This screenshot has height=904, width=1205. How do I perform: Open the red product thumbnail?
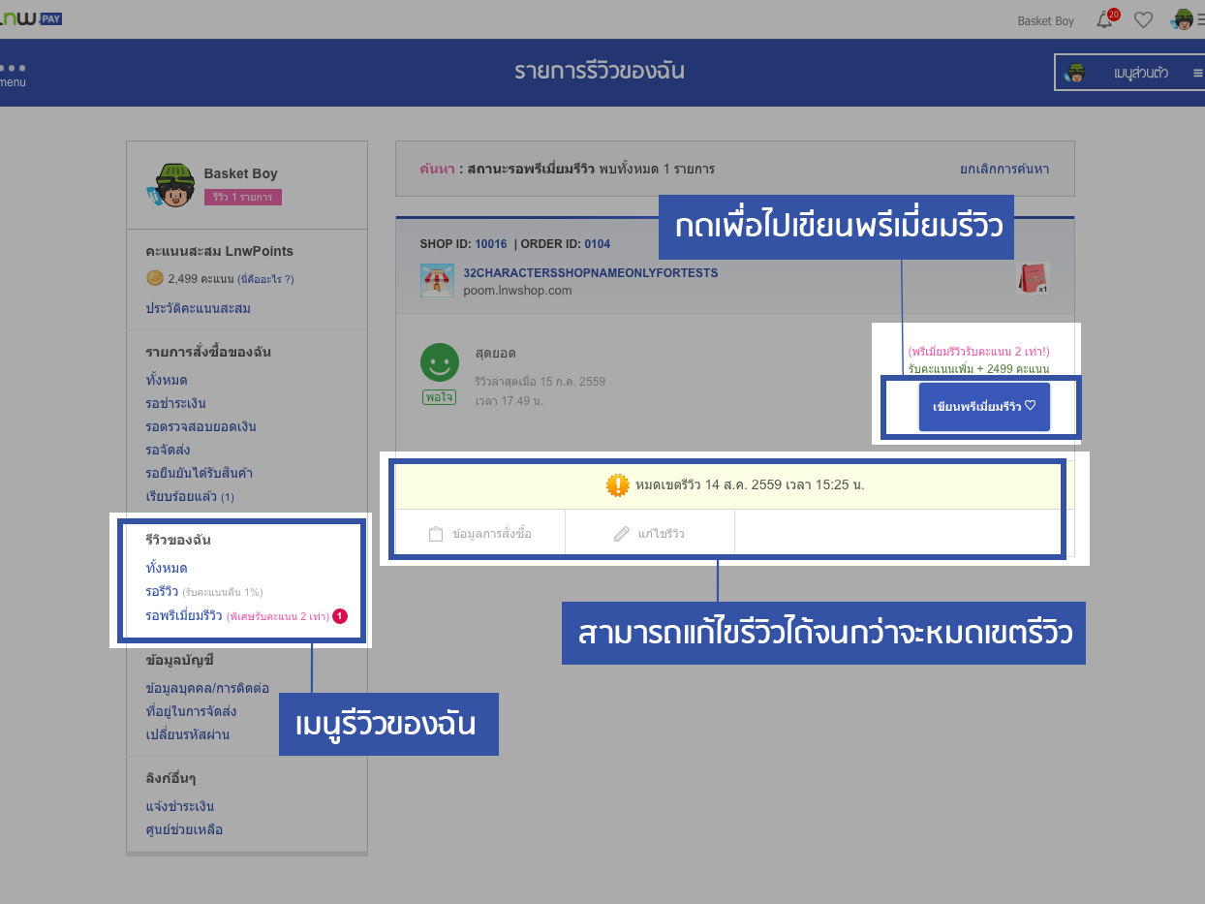tap(1034, 278)
